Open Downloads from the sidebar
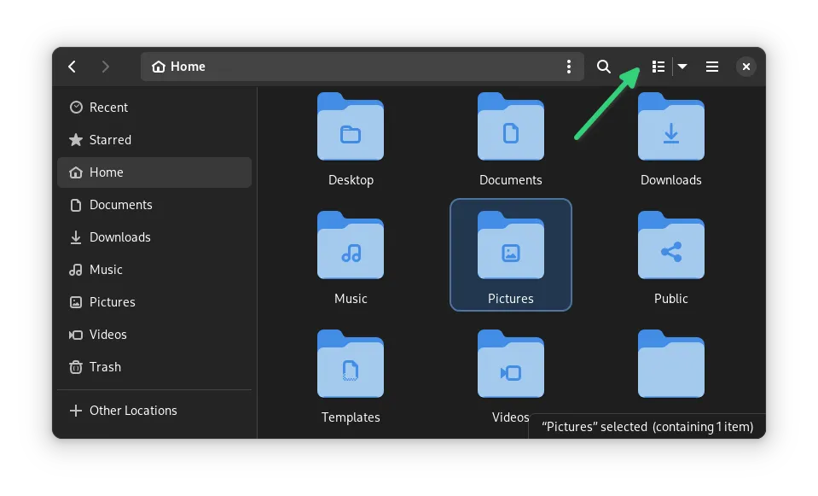The image size is (818, 496). tap(119, 237)
